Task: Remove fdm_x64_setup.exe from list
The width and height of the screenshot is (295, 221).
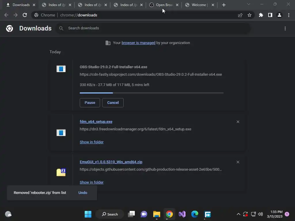Action: [x=238, y=122]
